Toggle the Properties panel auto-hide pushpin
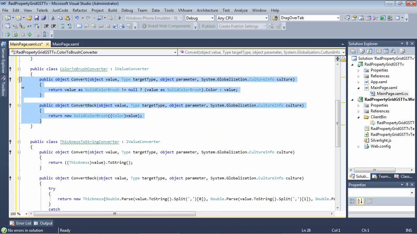The image size is (417, 234). (x=407, y=185)
